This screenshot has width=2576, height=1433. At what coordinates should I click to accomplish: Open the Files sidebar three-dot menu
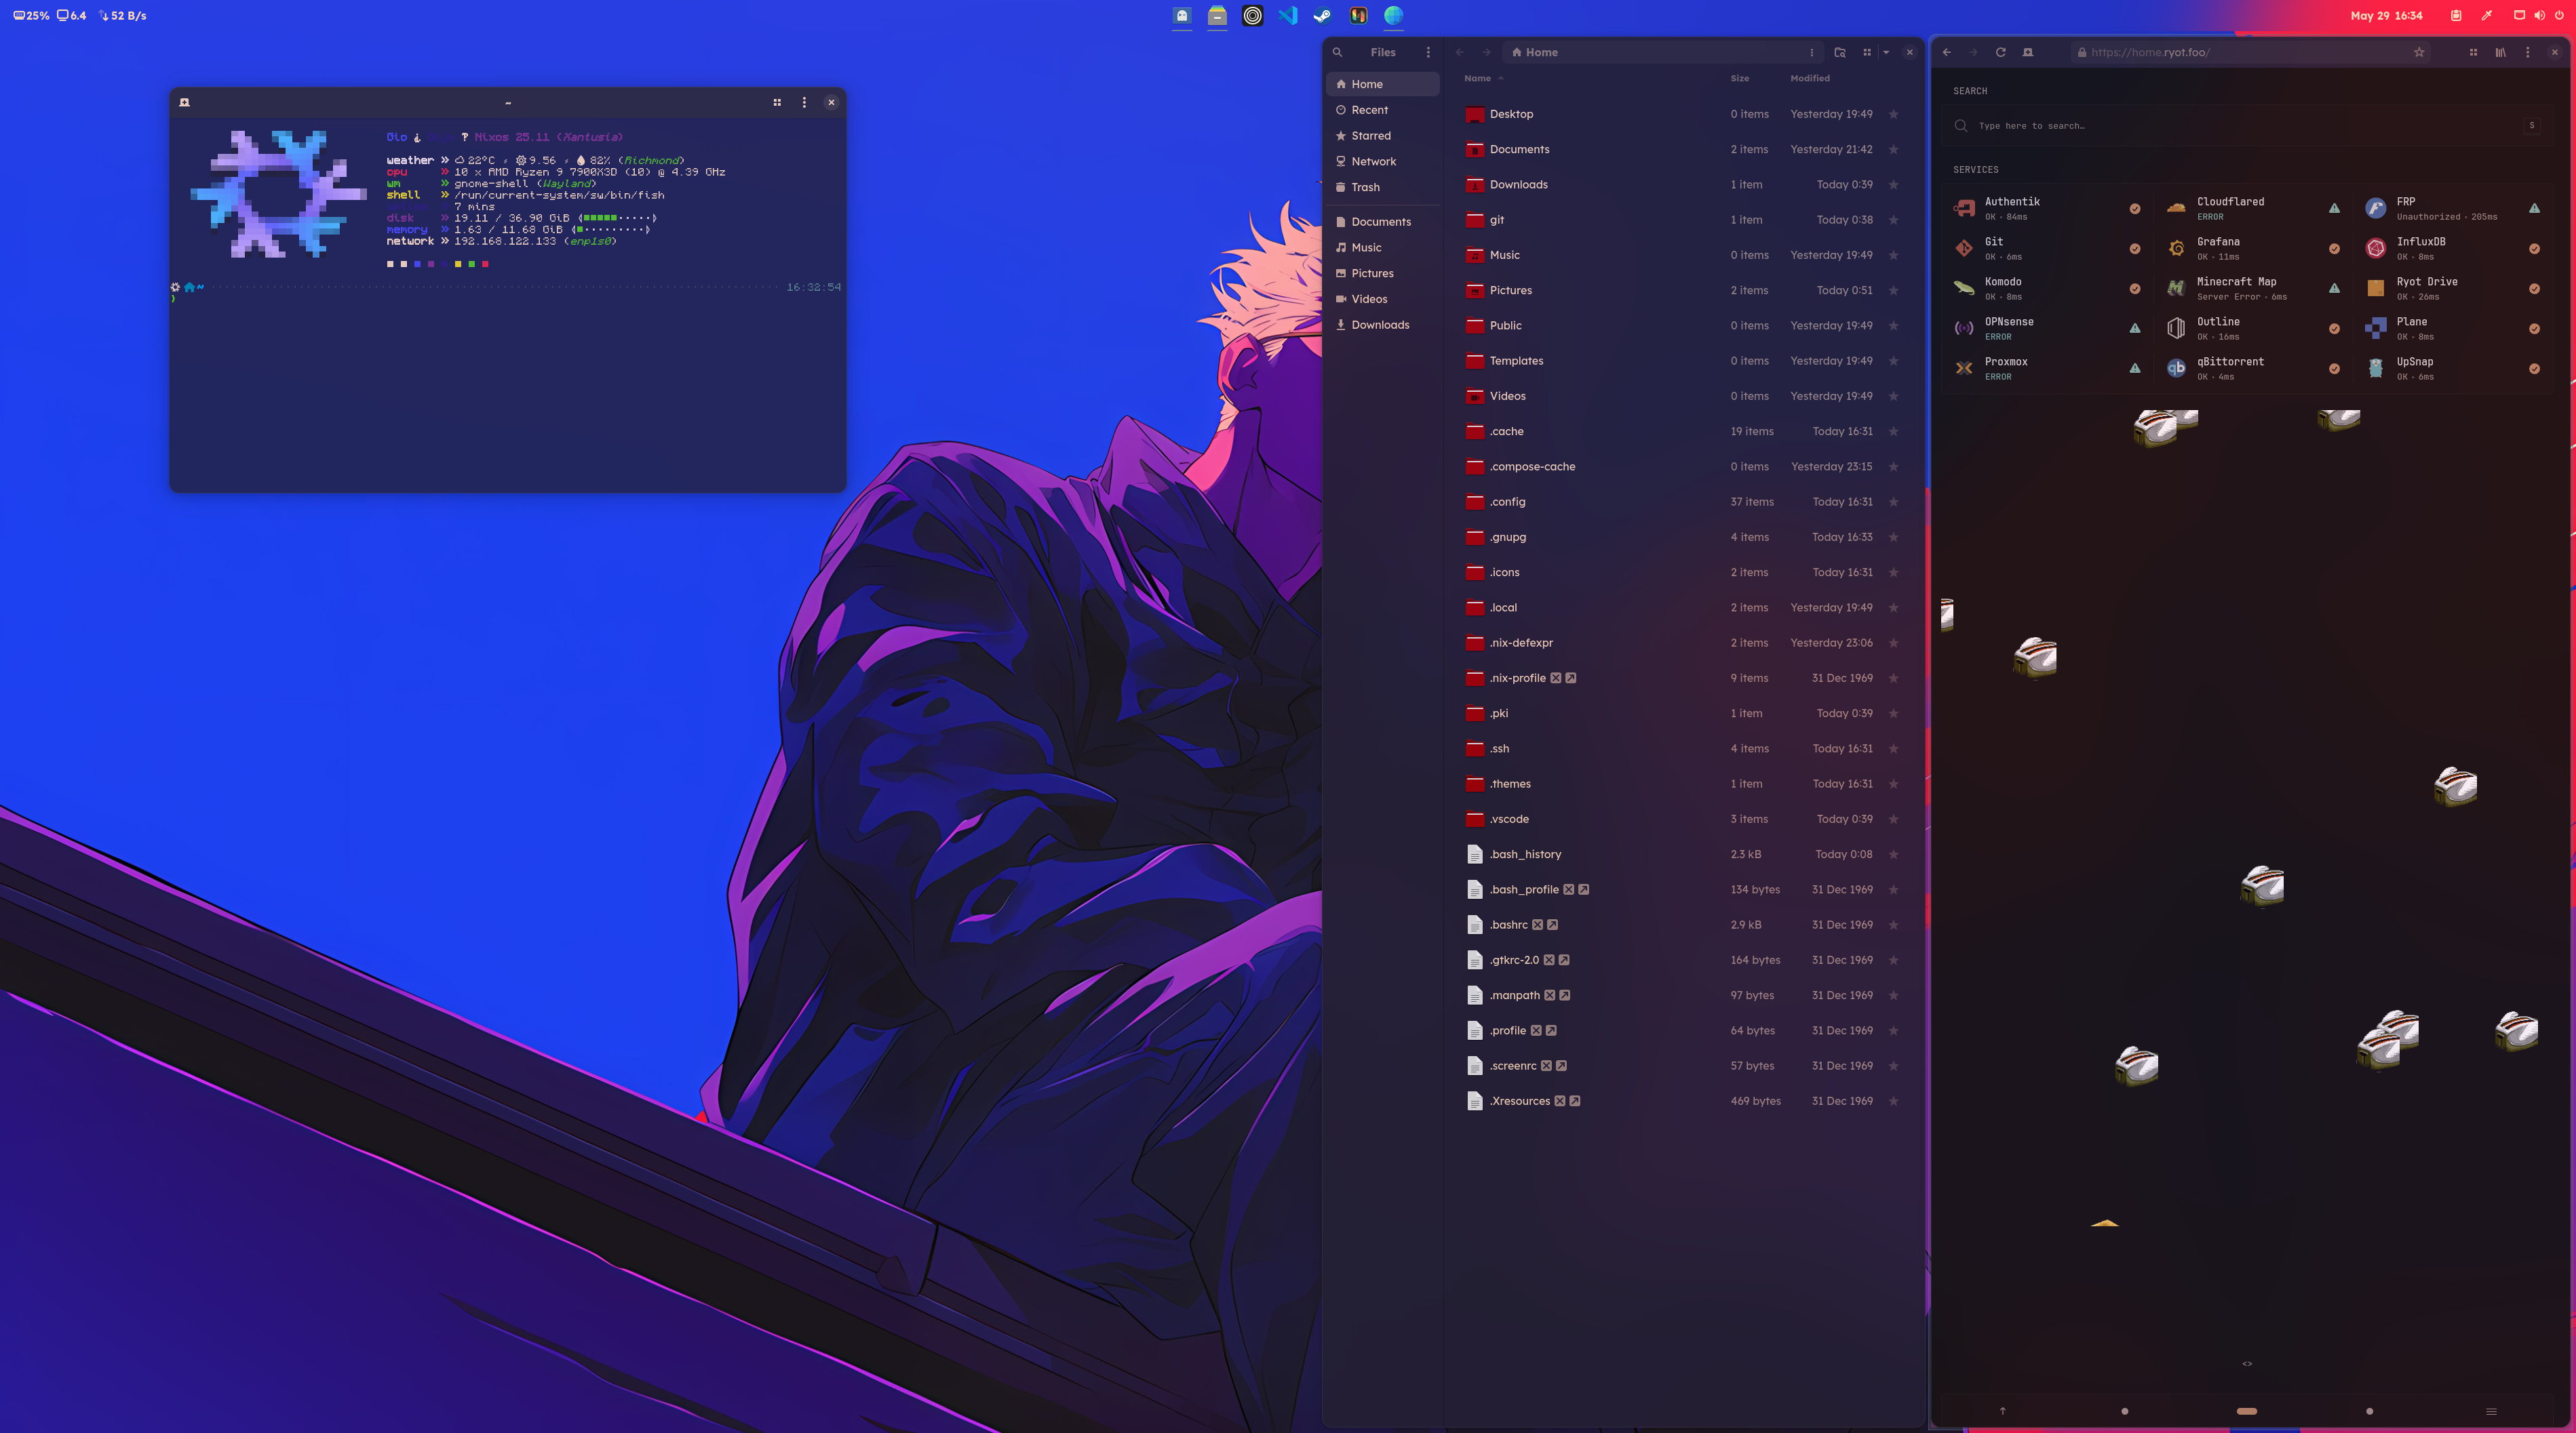(1428, 52)
